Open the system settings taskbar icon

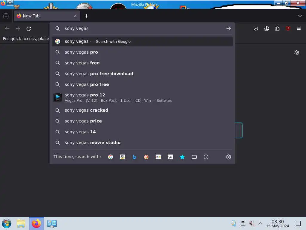(52, 224)
